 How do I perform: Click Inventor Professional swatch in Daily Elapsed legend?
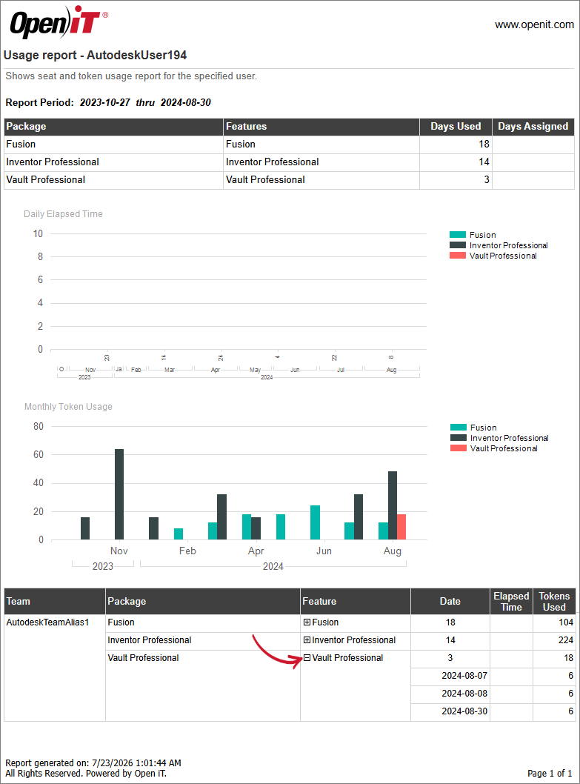458,245
